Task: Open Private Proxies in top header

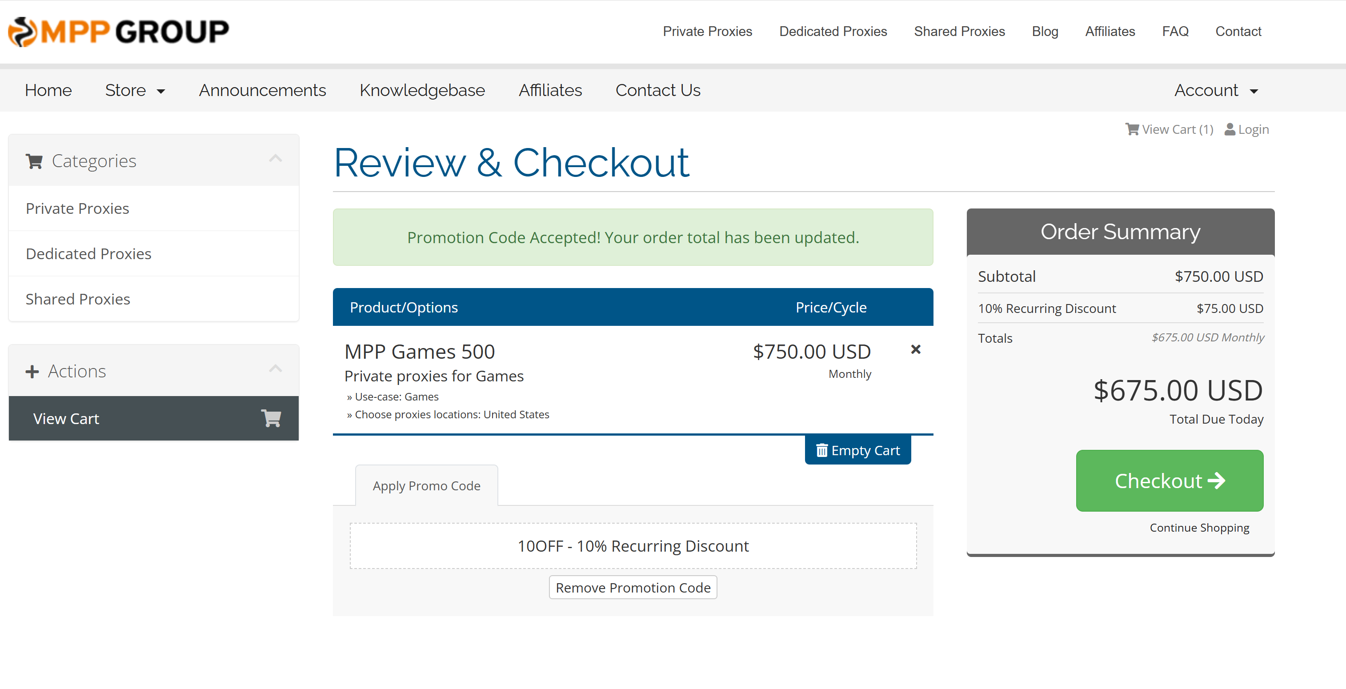Action: pos(708,32)
